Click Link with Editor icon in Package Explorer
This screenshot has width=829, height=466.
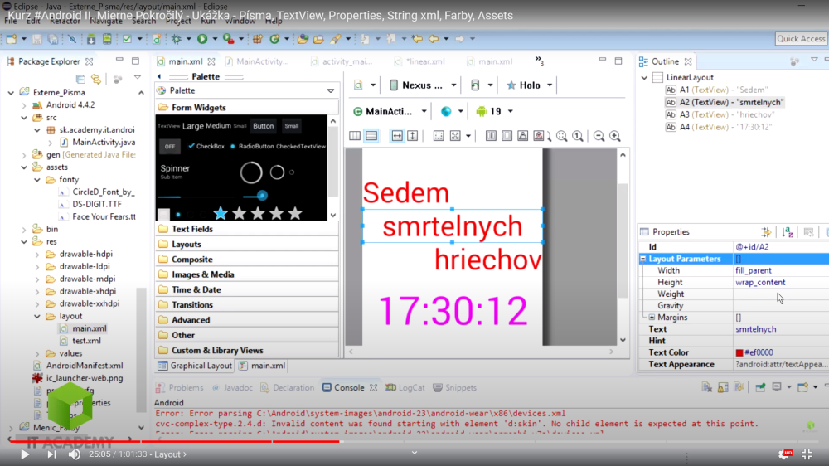click(x=96, y=79)
